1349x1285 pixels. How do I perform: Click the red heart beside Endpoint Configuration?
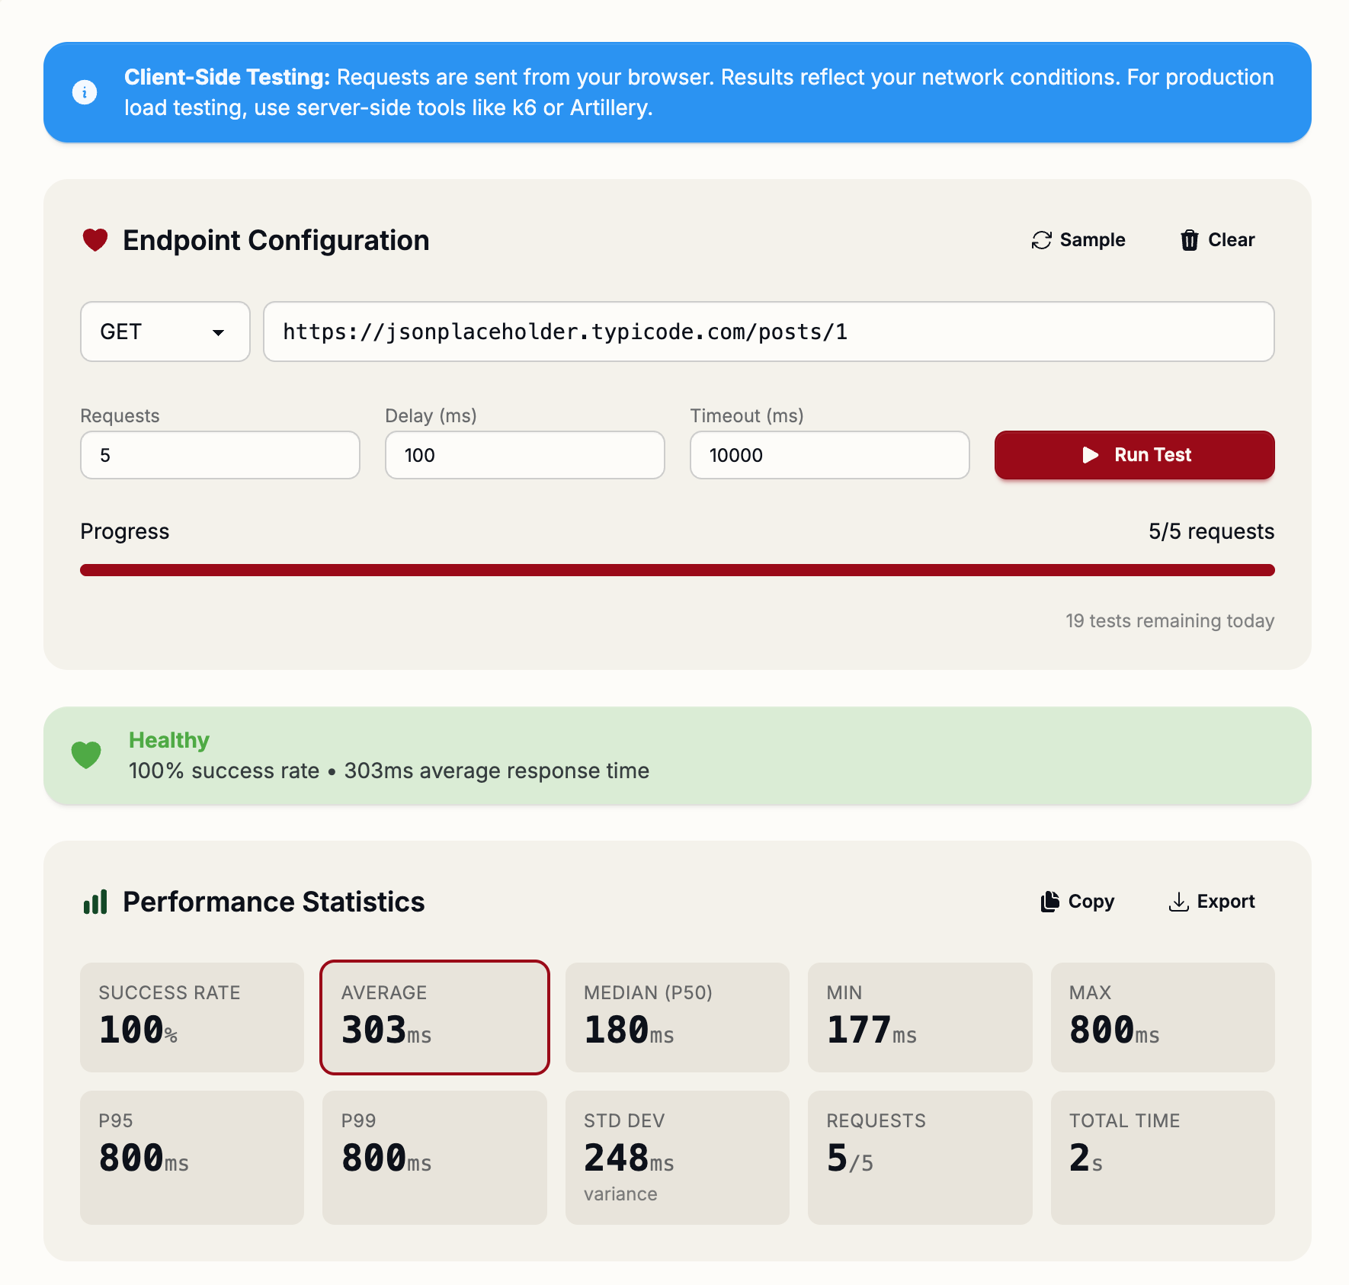tap(95, 239)
